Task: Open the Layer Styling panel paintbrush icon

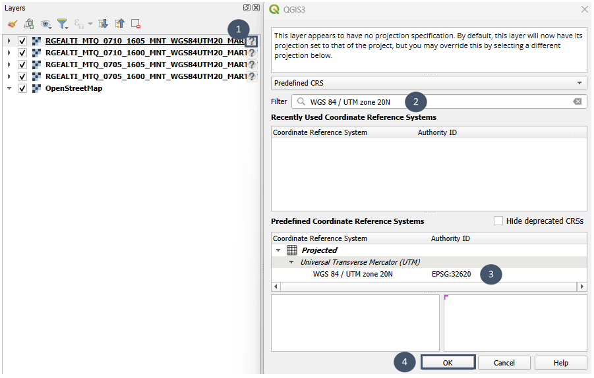Action: (12, 24)
